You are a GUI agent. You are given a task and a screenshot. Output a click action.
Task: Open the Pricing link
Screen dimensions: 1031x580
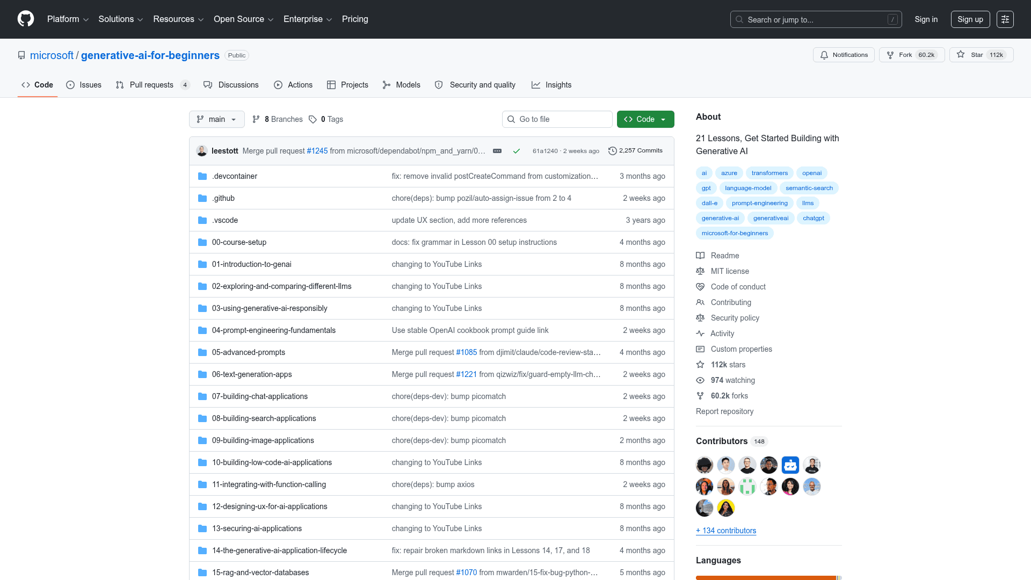pos(355,19)
